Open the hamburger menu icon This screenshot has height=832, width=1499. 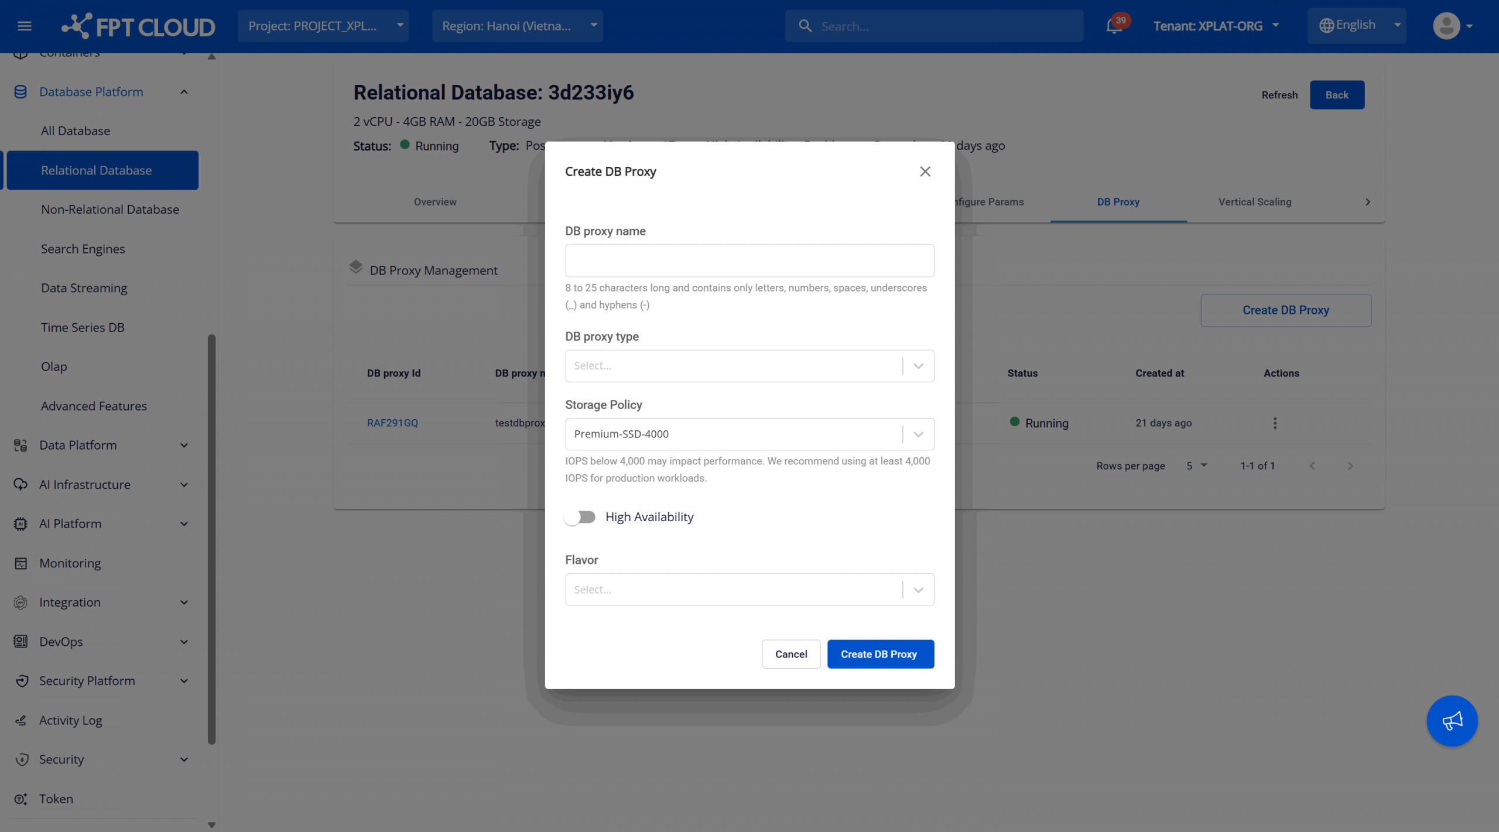pos(25,26)
